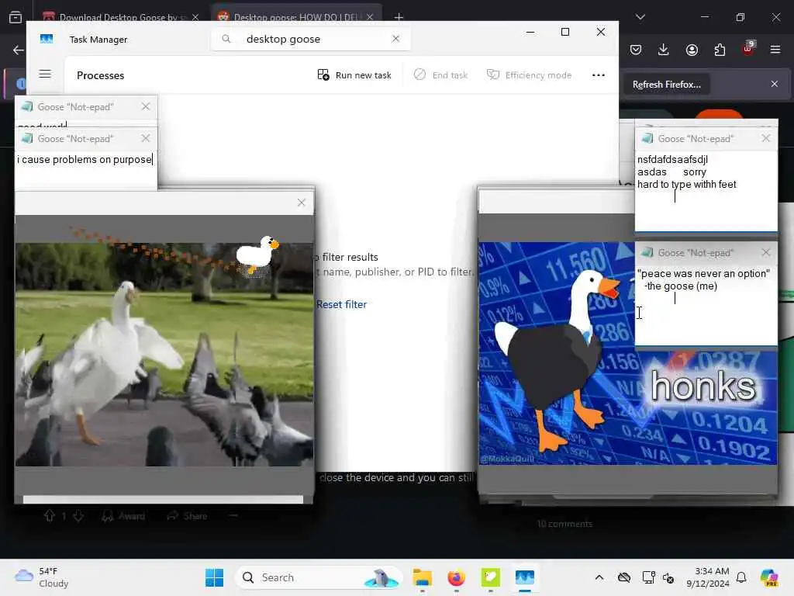
Task: Open clock and date 3:34 AM
Action: pos(708,577)
